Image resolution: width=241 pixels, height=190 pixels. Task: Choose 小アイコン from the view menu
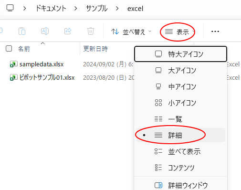pos(180,103)
